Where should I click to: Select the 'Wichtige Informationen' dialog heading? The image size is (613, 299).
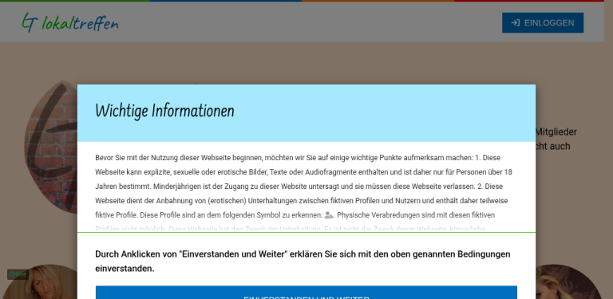tap(164, 111)
